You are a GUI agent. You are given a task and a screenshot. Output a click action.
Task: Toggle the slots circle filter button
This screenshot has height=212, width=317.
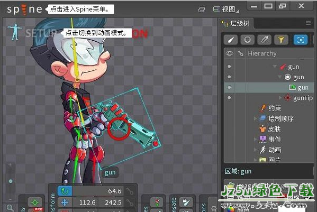point(248,40)
